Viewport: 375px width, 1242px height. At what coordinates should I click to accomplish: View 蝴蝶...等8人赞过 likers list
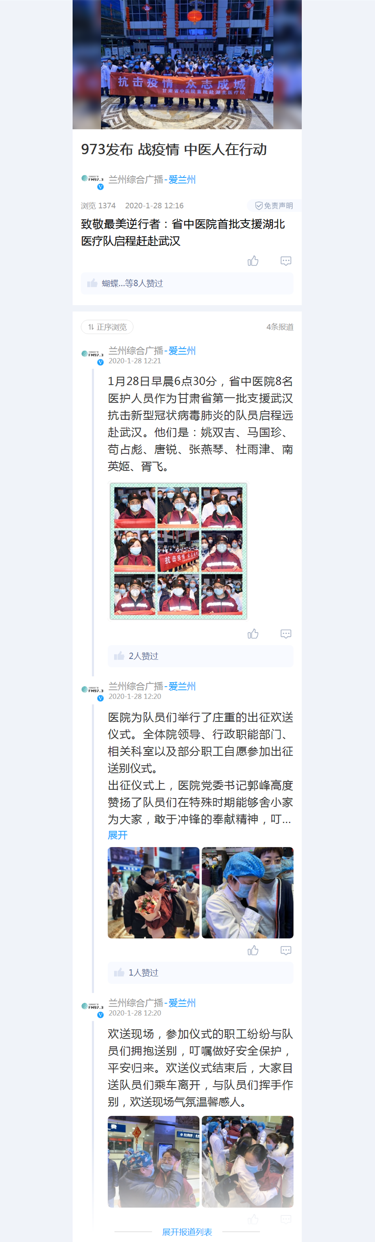(x=187, y=283)
